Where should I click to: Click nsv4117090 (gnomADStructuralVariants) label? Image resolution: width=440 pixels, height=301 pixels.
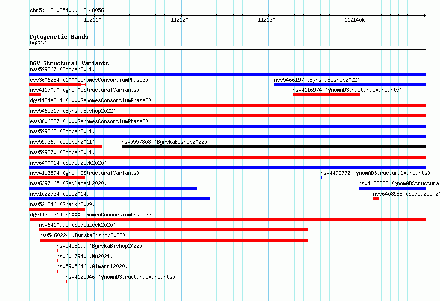tap(85, 90)
